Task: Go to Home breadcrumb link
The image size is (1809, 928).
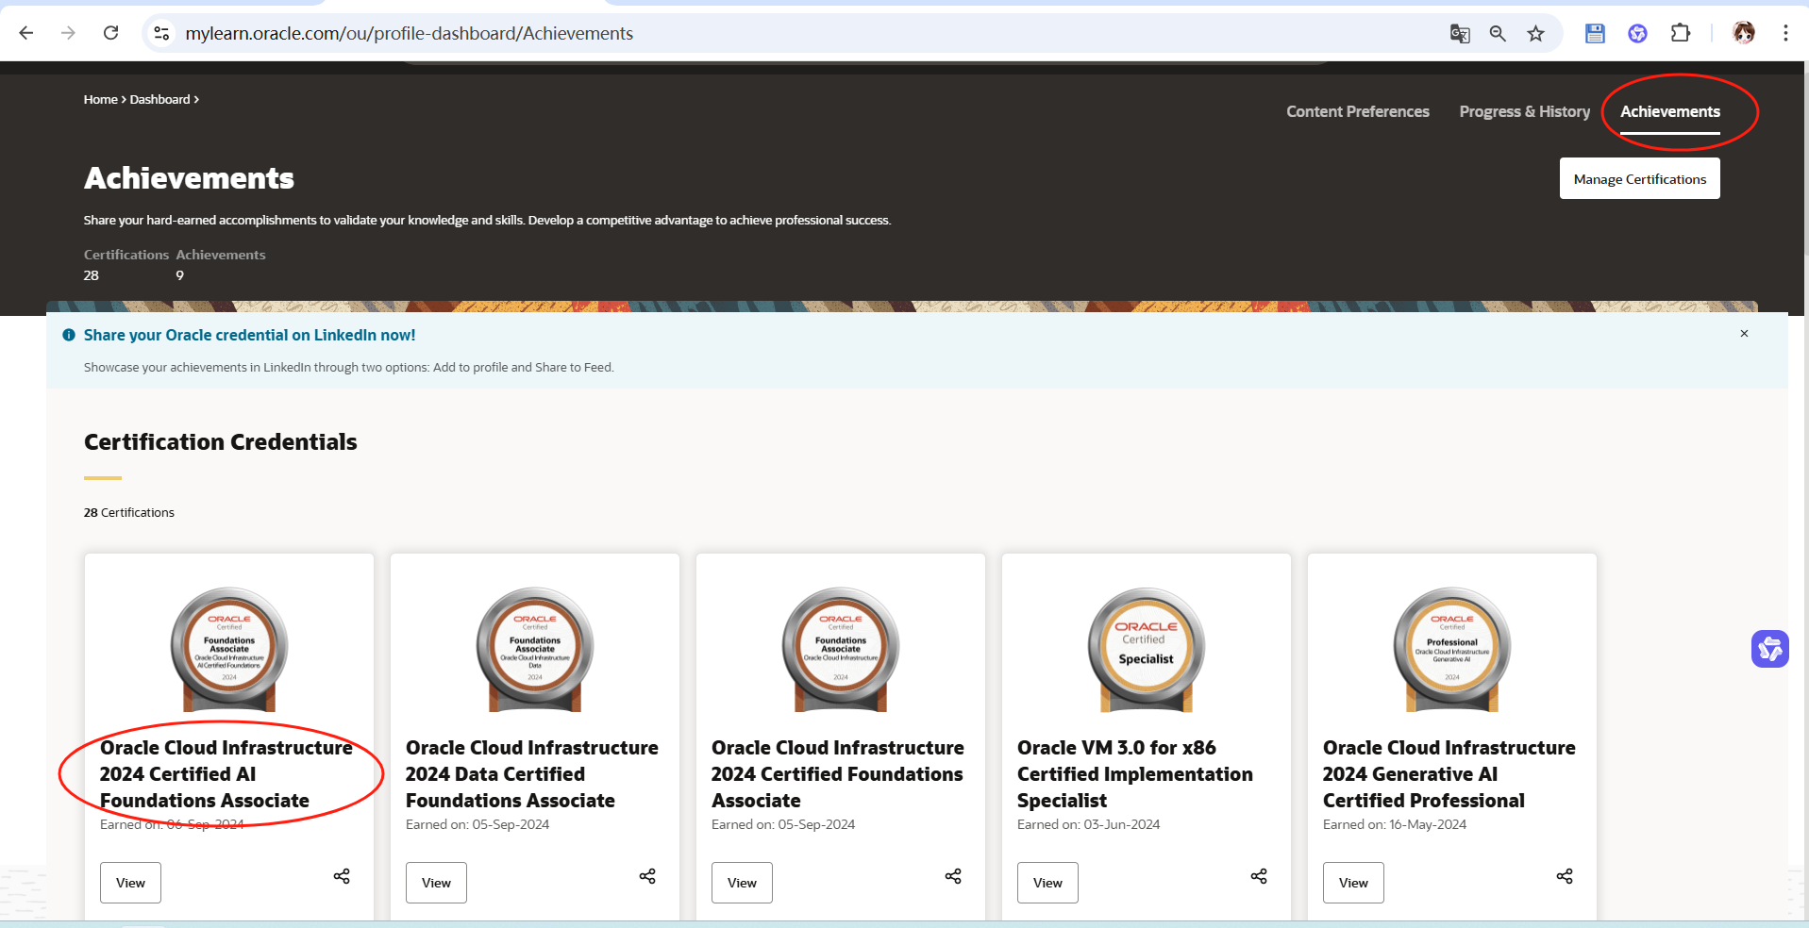Action: click(100, 99)
